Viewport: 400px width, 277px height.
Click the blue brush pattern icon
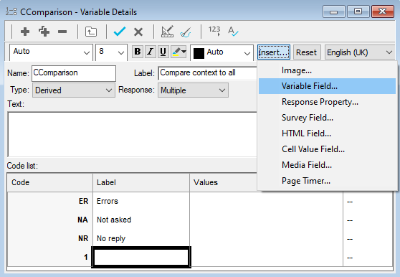186,32
